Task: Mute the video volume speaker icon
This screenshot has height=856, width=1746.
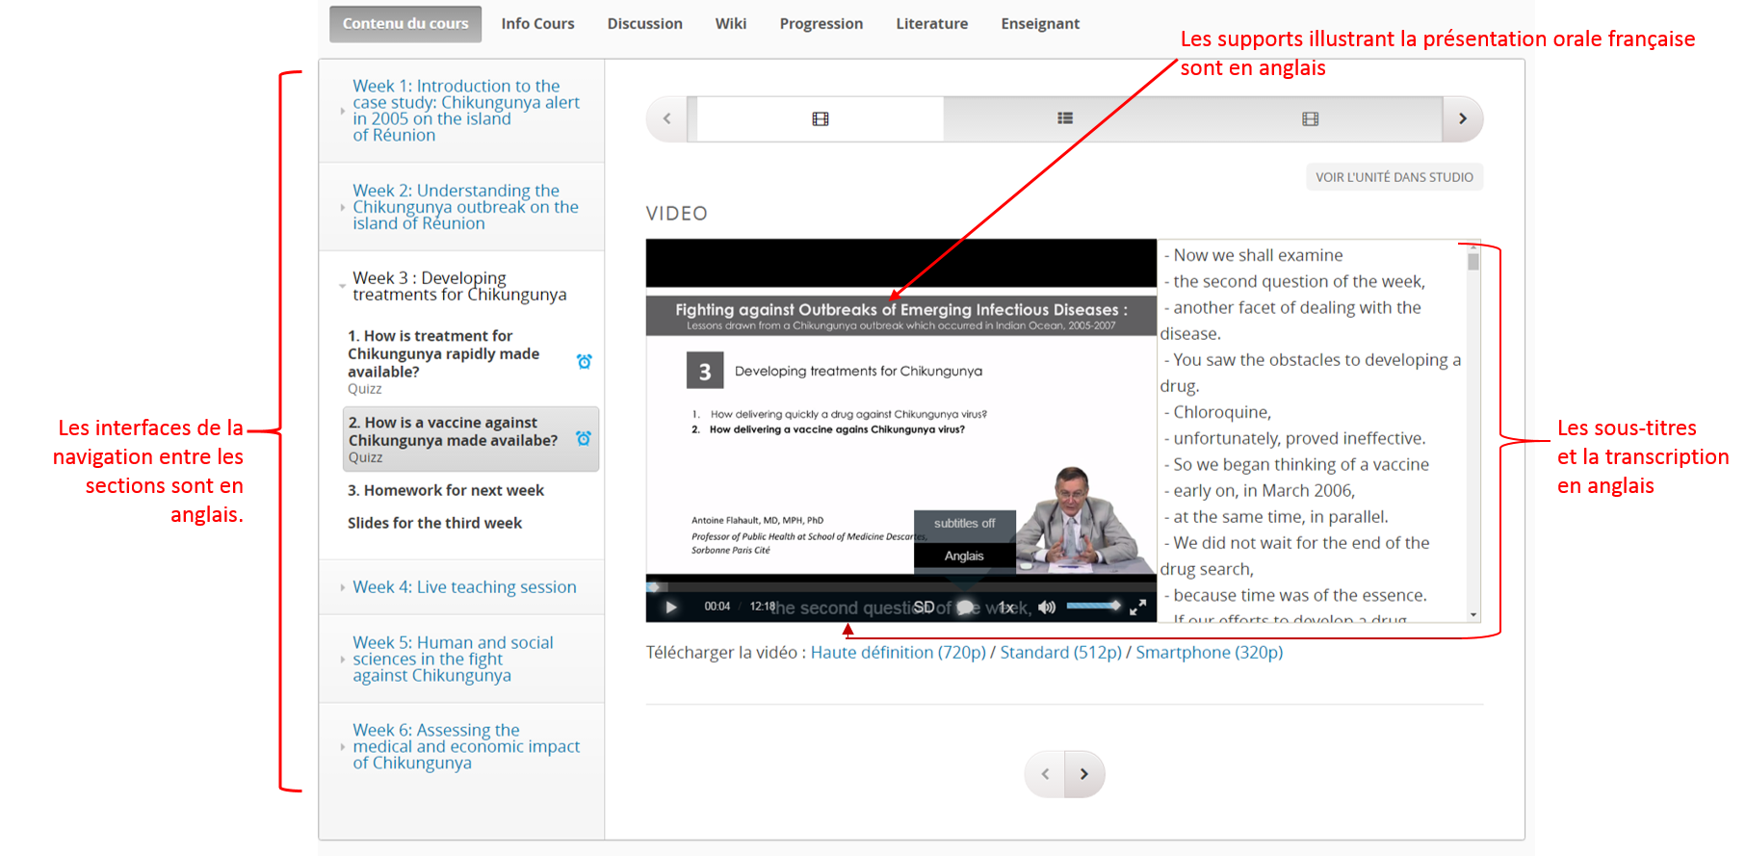Action: point(1047,607)
